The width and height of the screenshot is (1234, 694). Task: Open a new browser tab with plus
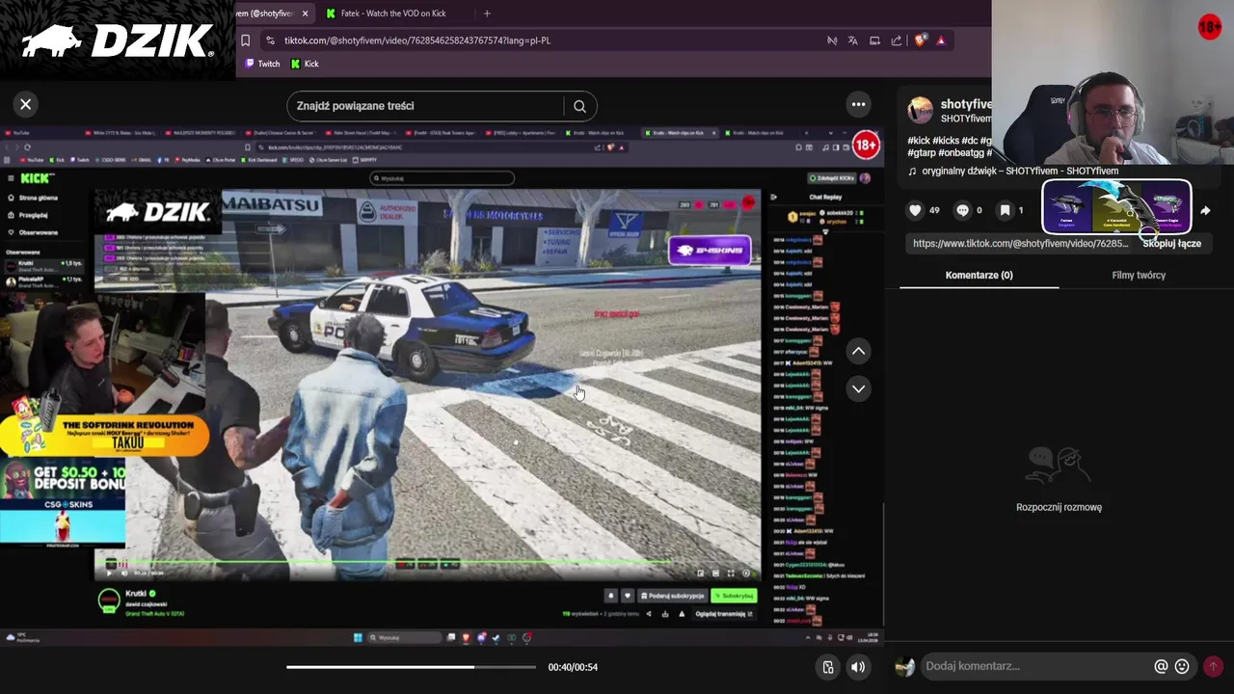(487, 13)
